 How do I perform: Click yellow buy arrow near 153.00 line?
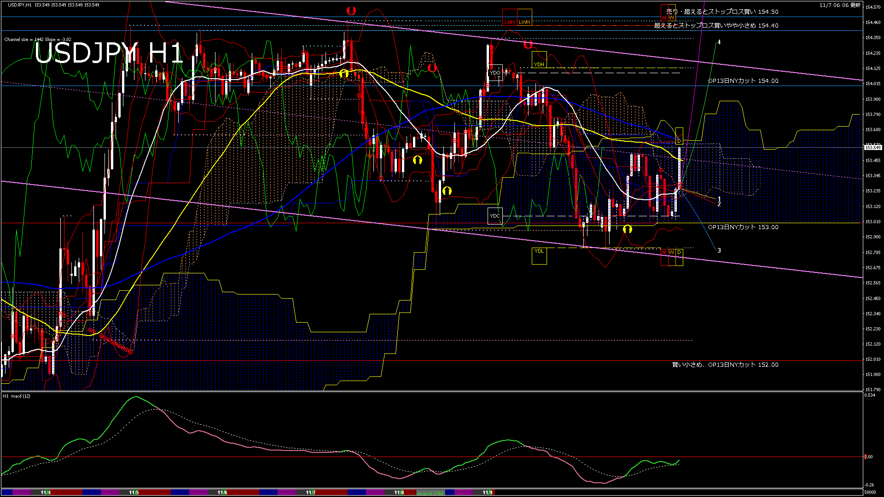click(x=627, y=229)
